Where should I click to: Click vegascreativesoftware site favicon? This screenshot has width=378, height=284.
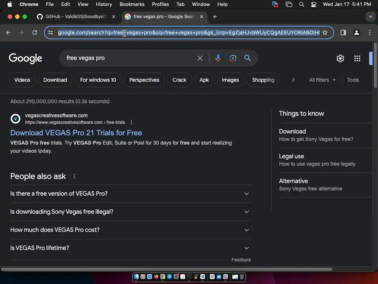pos(16,119)
